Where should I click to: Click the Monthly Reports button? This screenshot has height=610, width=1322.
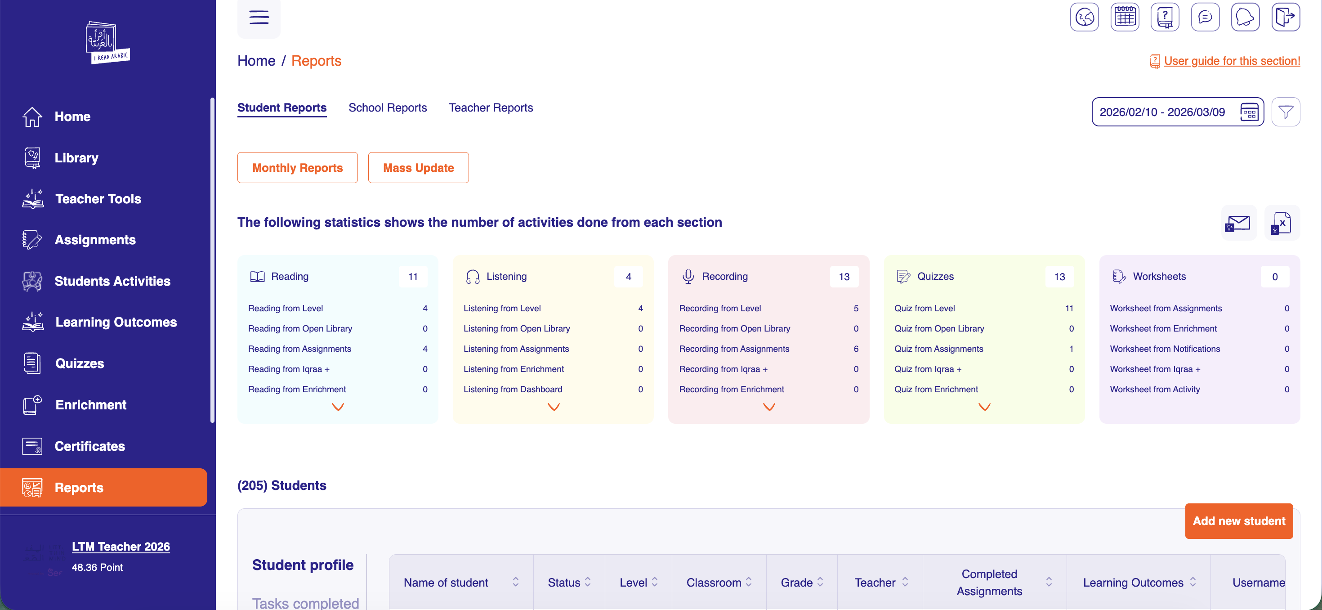pos(297,168)
